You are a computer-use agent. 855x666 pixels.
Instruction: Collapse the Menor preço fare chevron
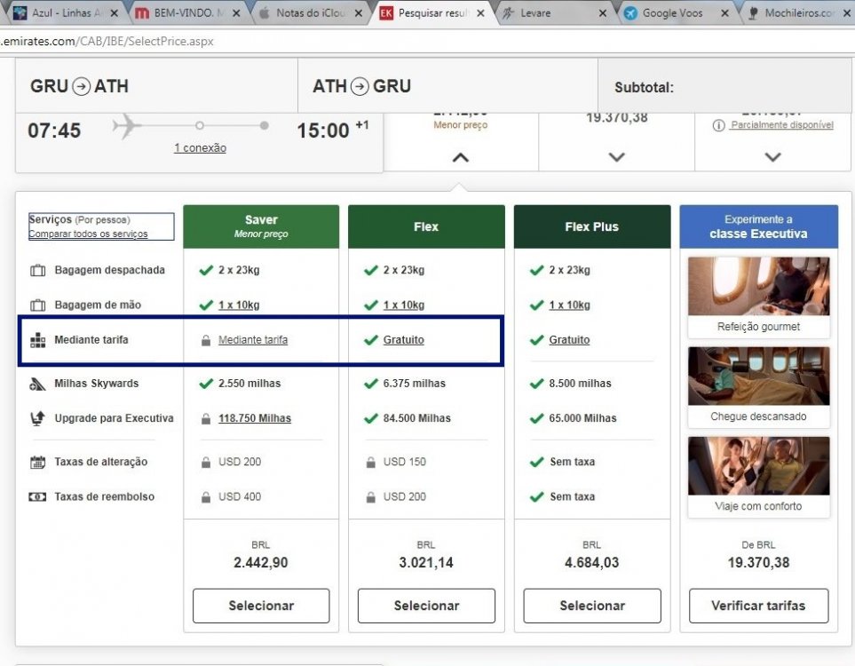click(x=460, y=157)
